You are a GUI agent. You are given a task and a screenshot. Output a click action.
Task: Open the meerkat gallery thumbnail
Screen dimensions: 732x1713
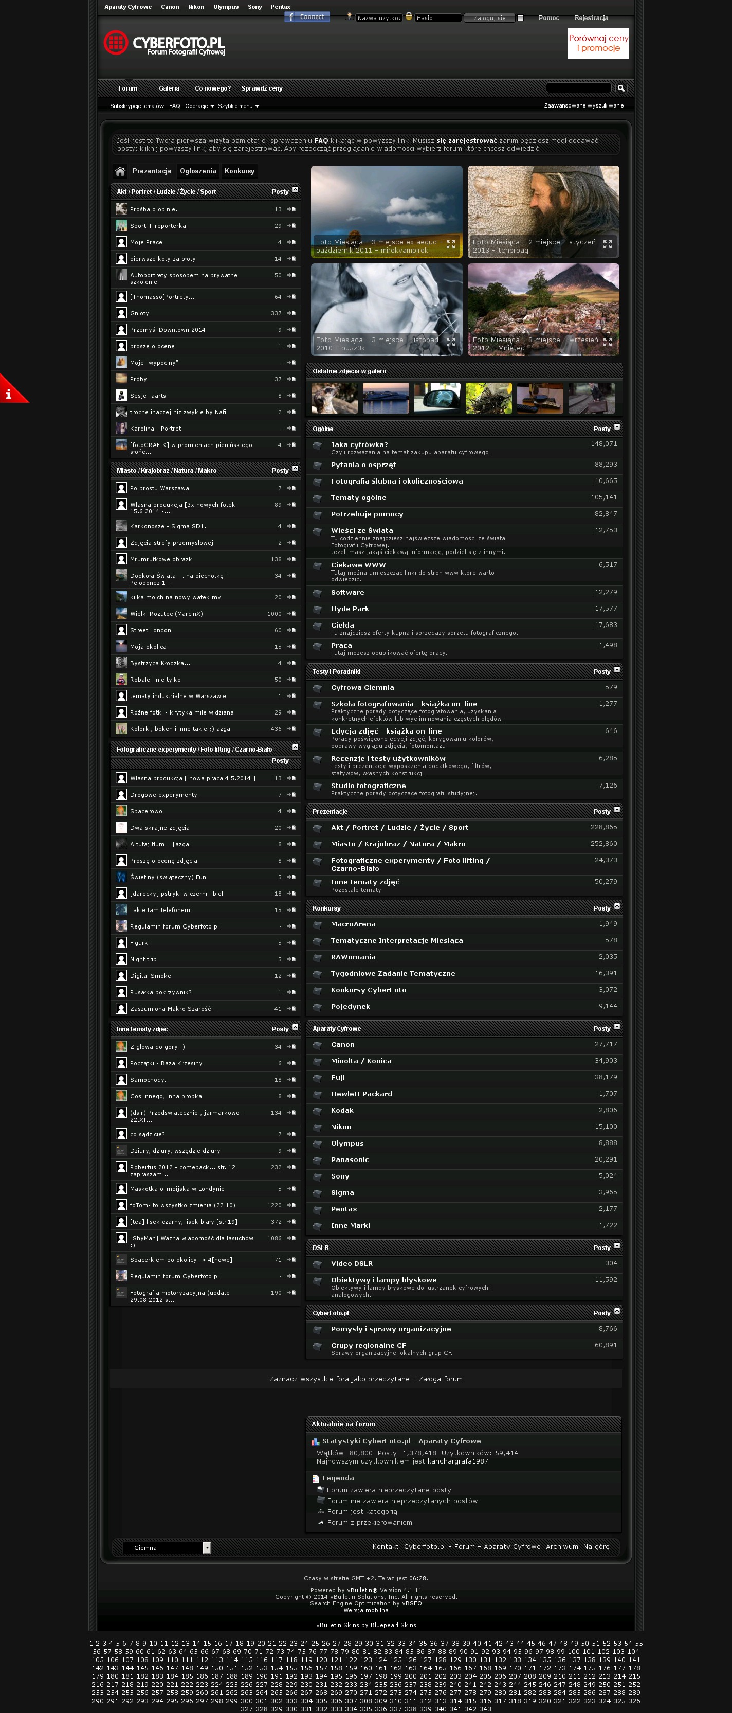click(x=335, y=398)
